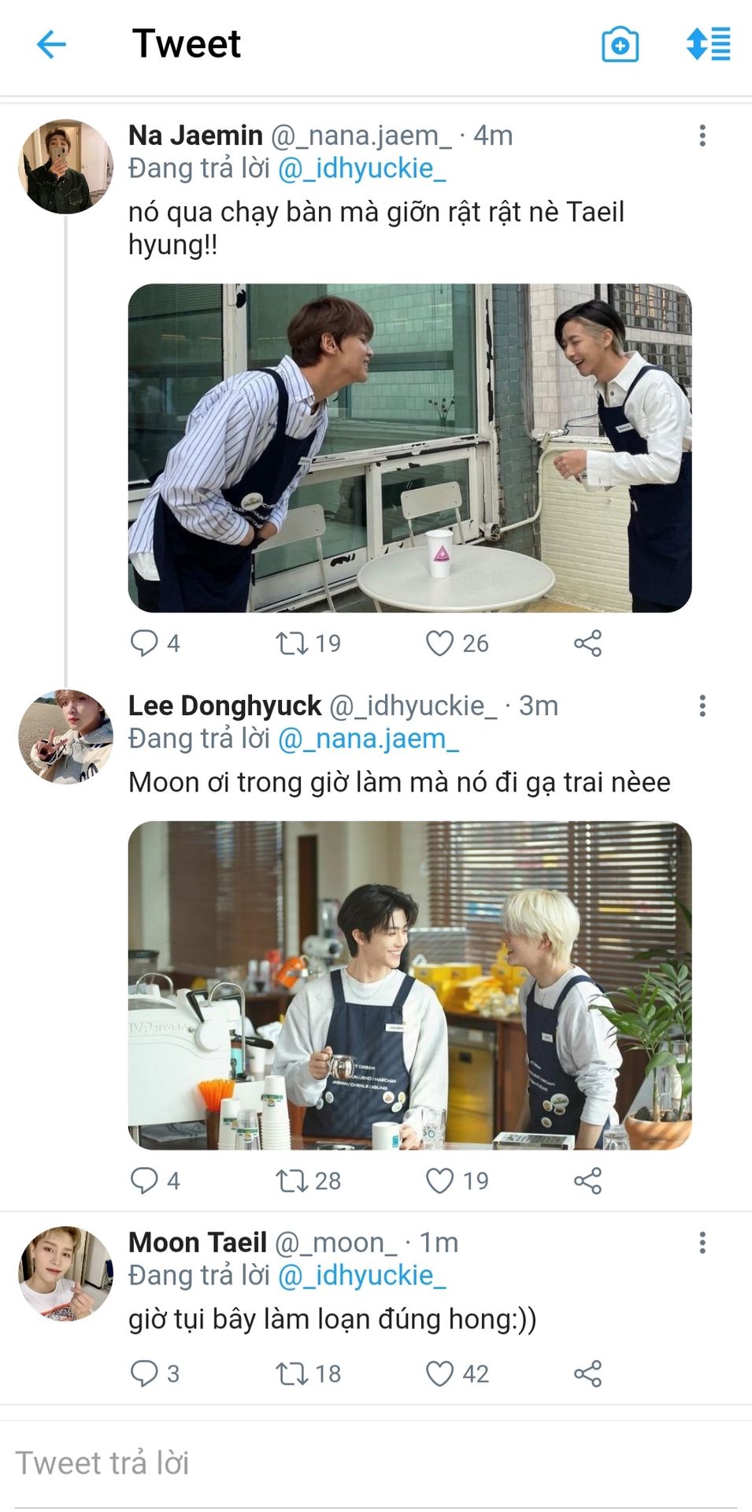View Na Jaemin's profile picture

coord(65,166)
